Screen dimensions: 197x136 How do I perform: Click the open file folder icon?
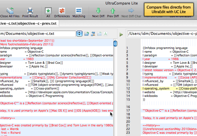(87, 34)
